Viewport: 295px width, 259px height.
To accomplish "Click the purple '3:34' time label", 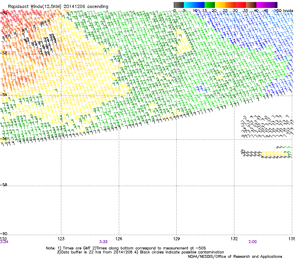I will 4,242.
